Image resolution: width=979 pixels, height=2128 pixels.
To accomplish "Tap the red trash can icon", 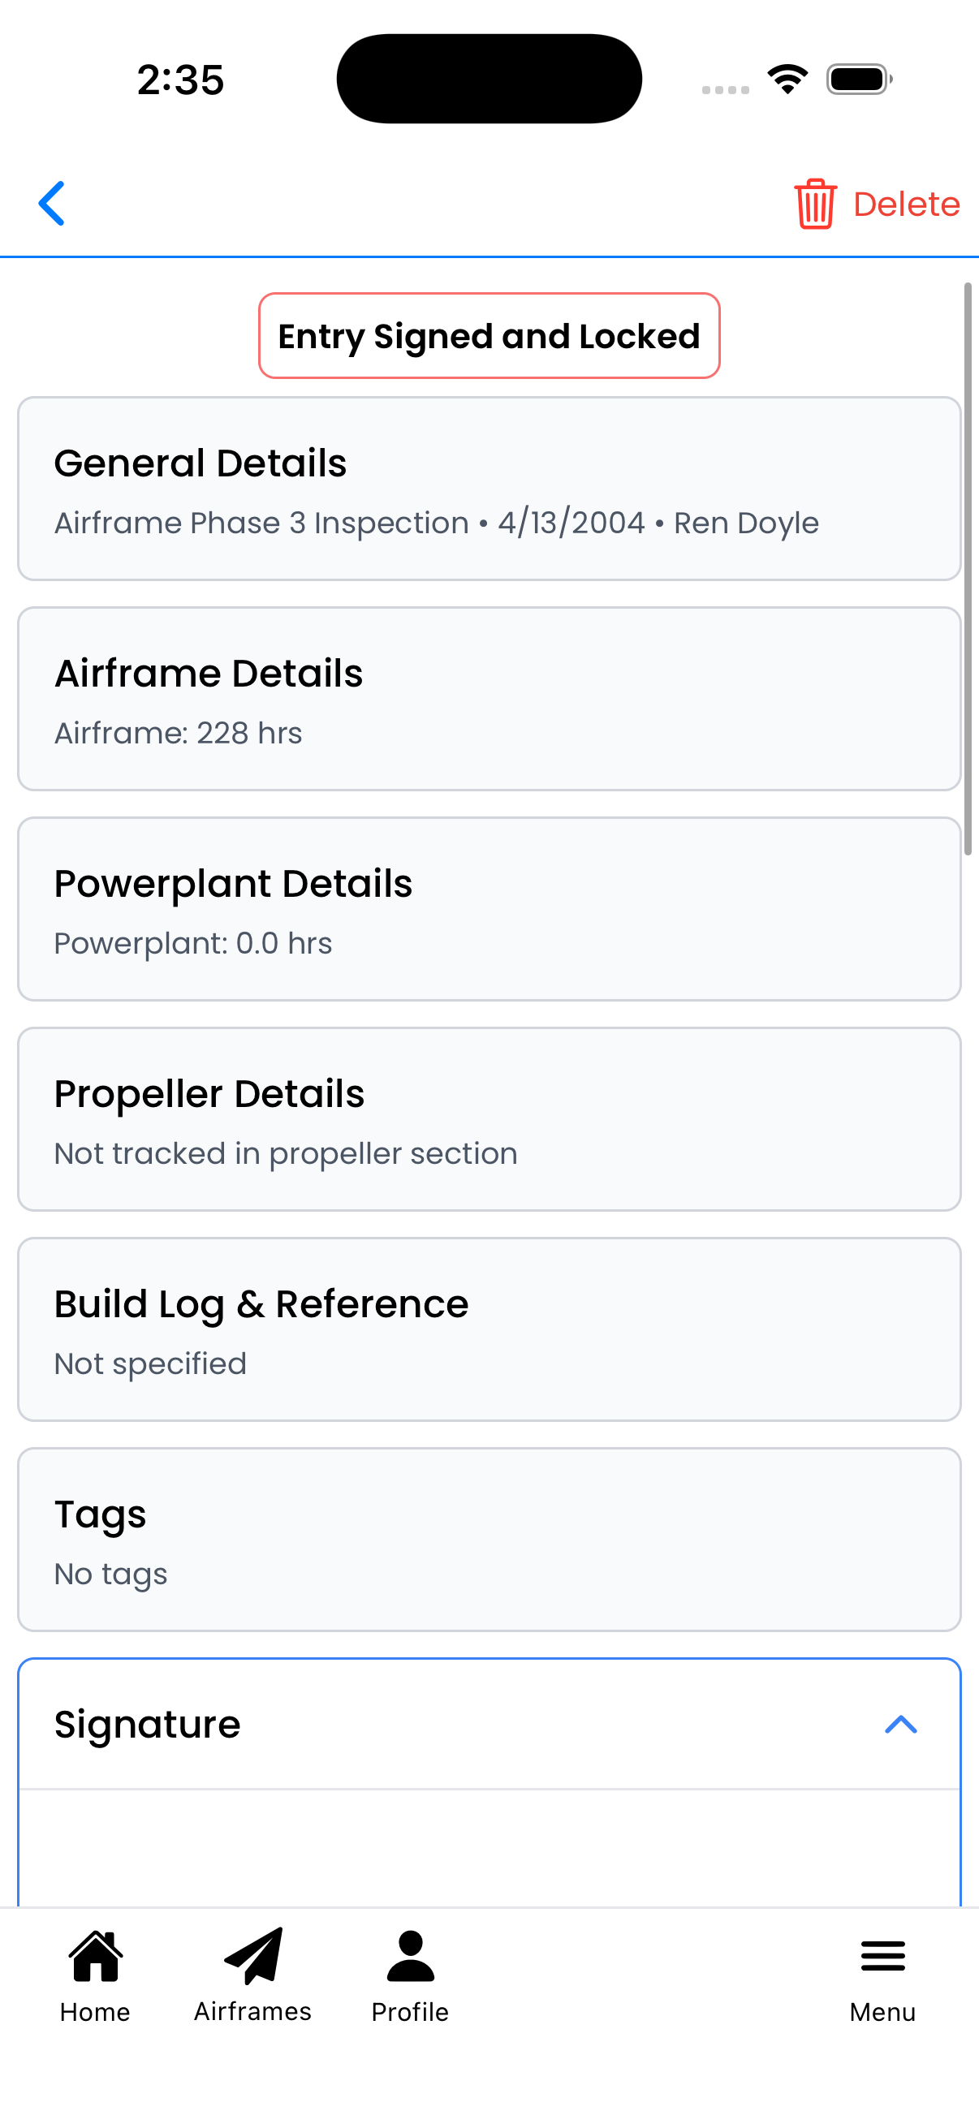I will [x=815, y=203].
